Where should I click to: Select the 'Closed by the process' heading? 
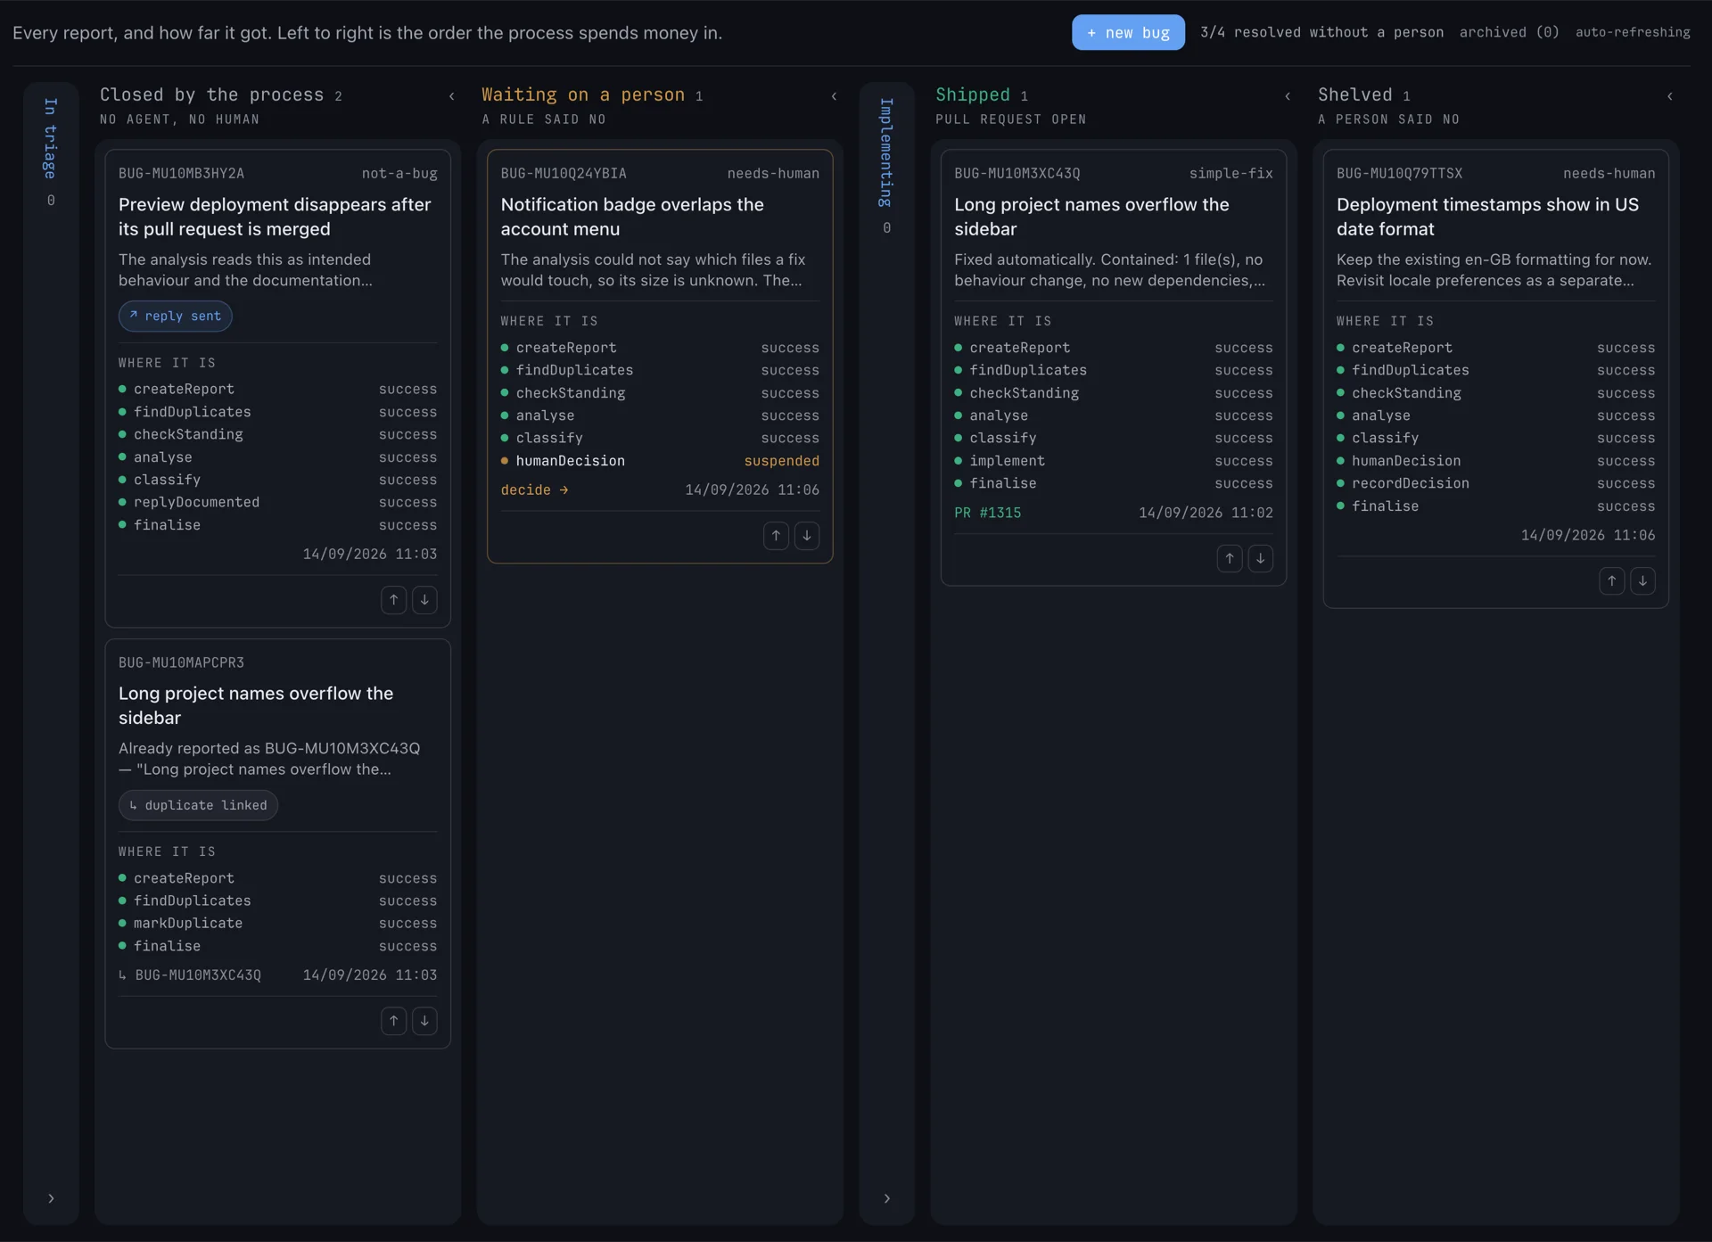click(x=212, y=95)
